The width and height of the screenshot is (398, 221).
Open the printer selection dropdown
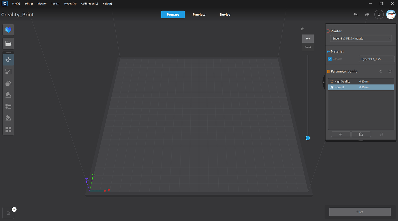(x=361, y=38)
